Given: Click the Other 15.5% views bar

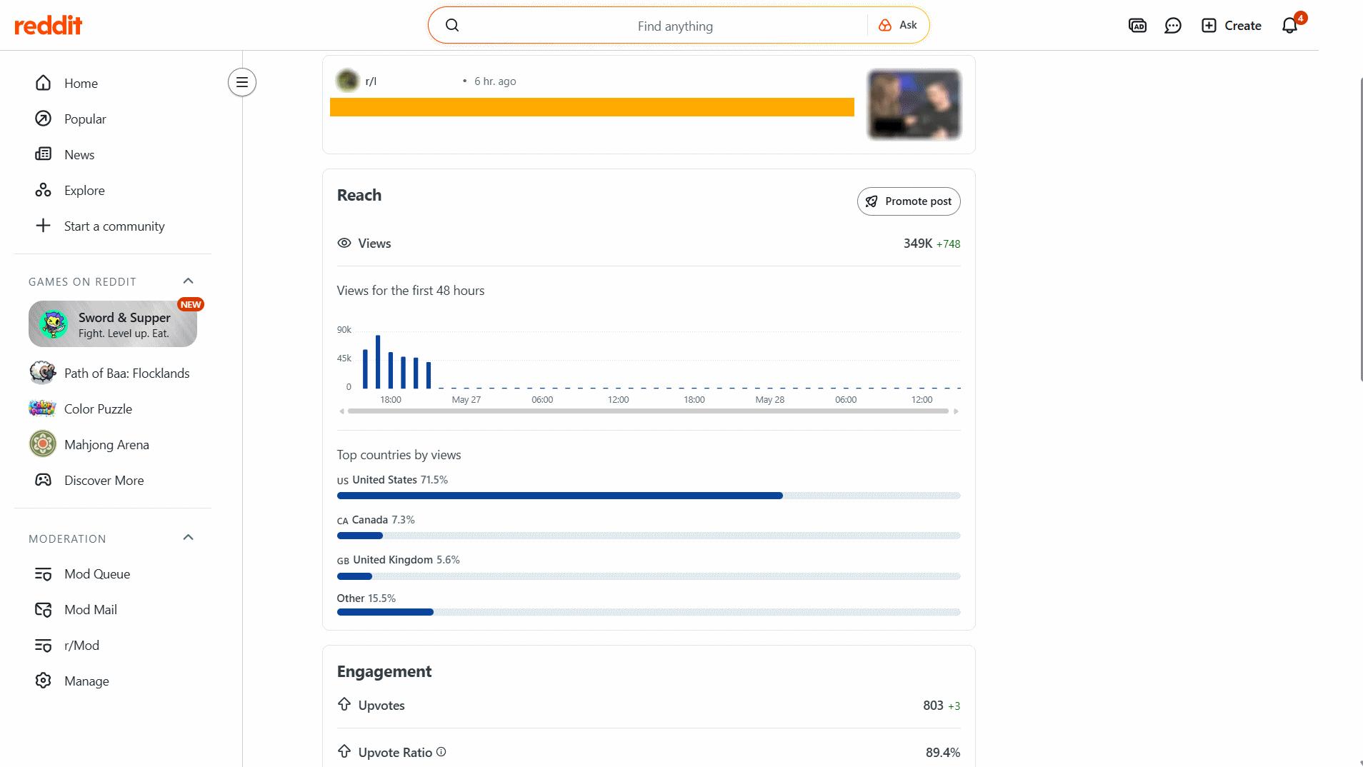Looking at the screenshot, I should pyautogui.click(x=649, y=612).
